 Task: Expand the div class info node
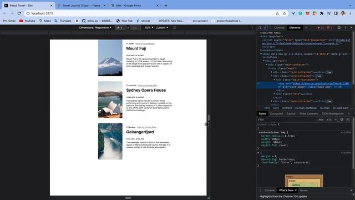275,94
